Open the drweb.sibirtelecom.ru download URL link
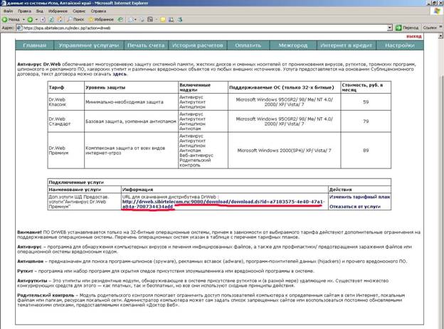Image resolution: width=444 pixels, height=329 pixels. click(x=223, y=204)
